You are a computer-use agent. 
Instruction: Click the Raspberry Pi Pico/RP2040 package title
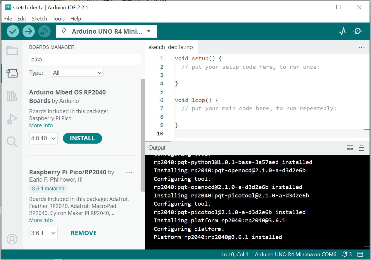tap(68, 172)
